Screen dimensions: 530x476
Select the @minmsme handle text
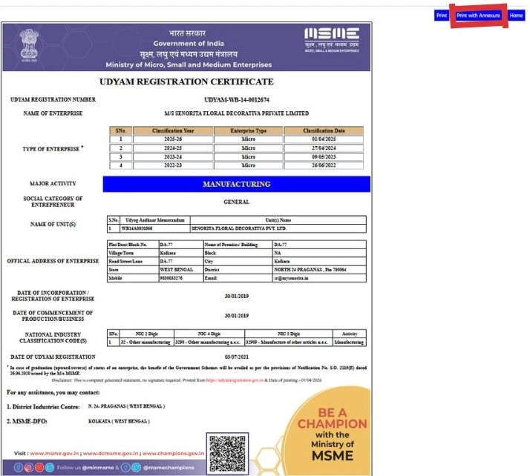click(98, 468)
